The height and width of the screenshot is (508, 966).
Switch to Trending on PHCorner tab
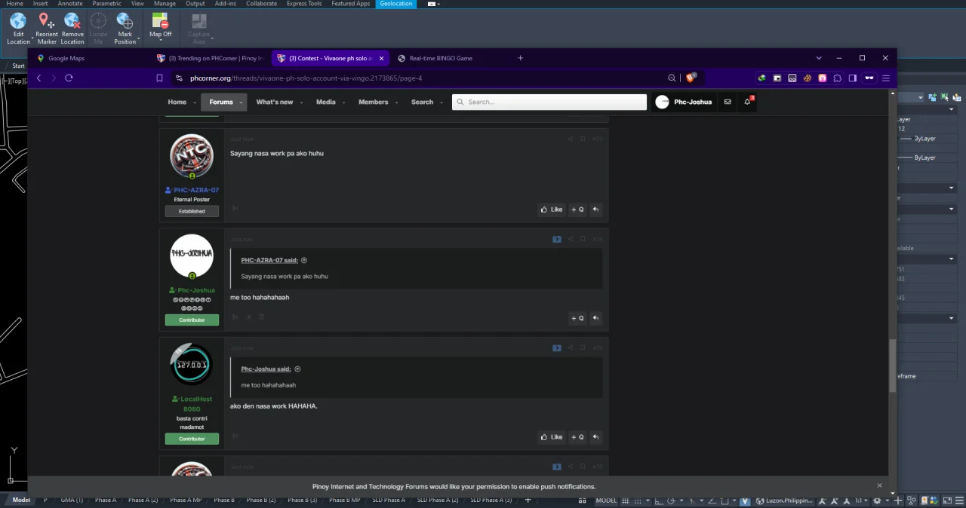(x=210, y=58)
